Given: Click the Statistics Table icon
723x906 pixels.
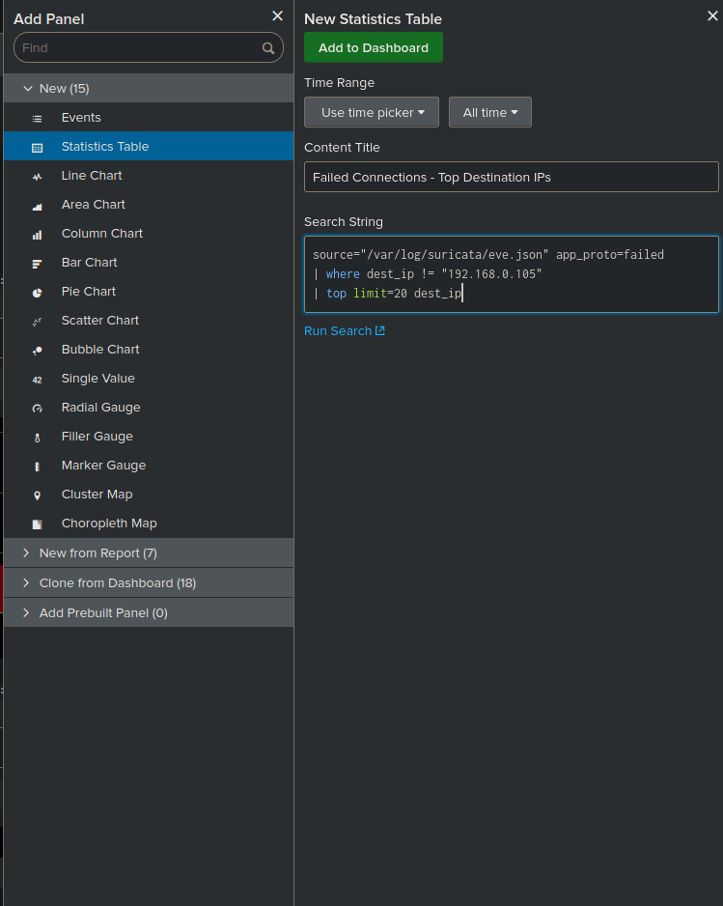Looking at the screenshot, I should click(37, 148).
